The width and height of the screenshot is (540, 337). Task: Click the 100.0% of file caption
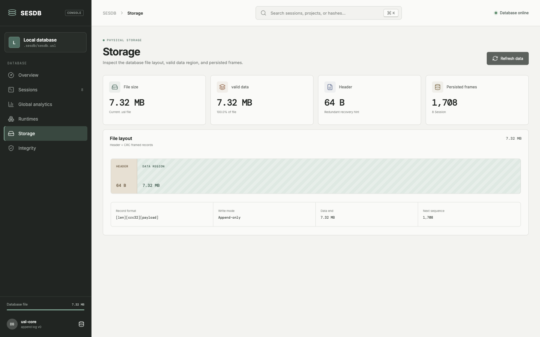(x=226, y=112)
